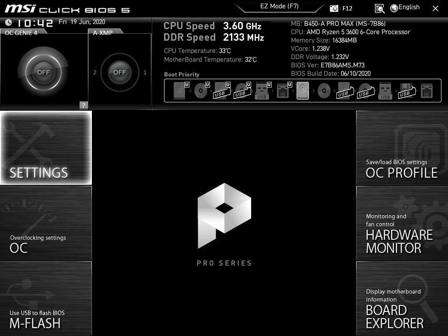Viewport: 448px width, 336px height.
Task: Click the UEFI USB CD/DVD boot icon
Action: 242,91
